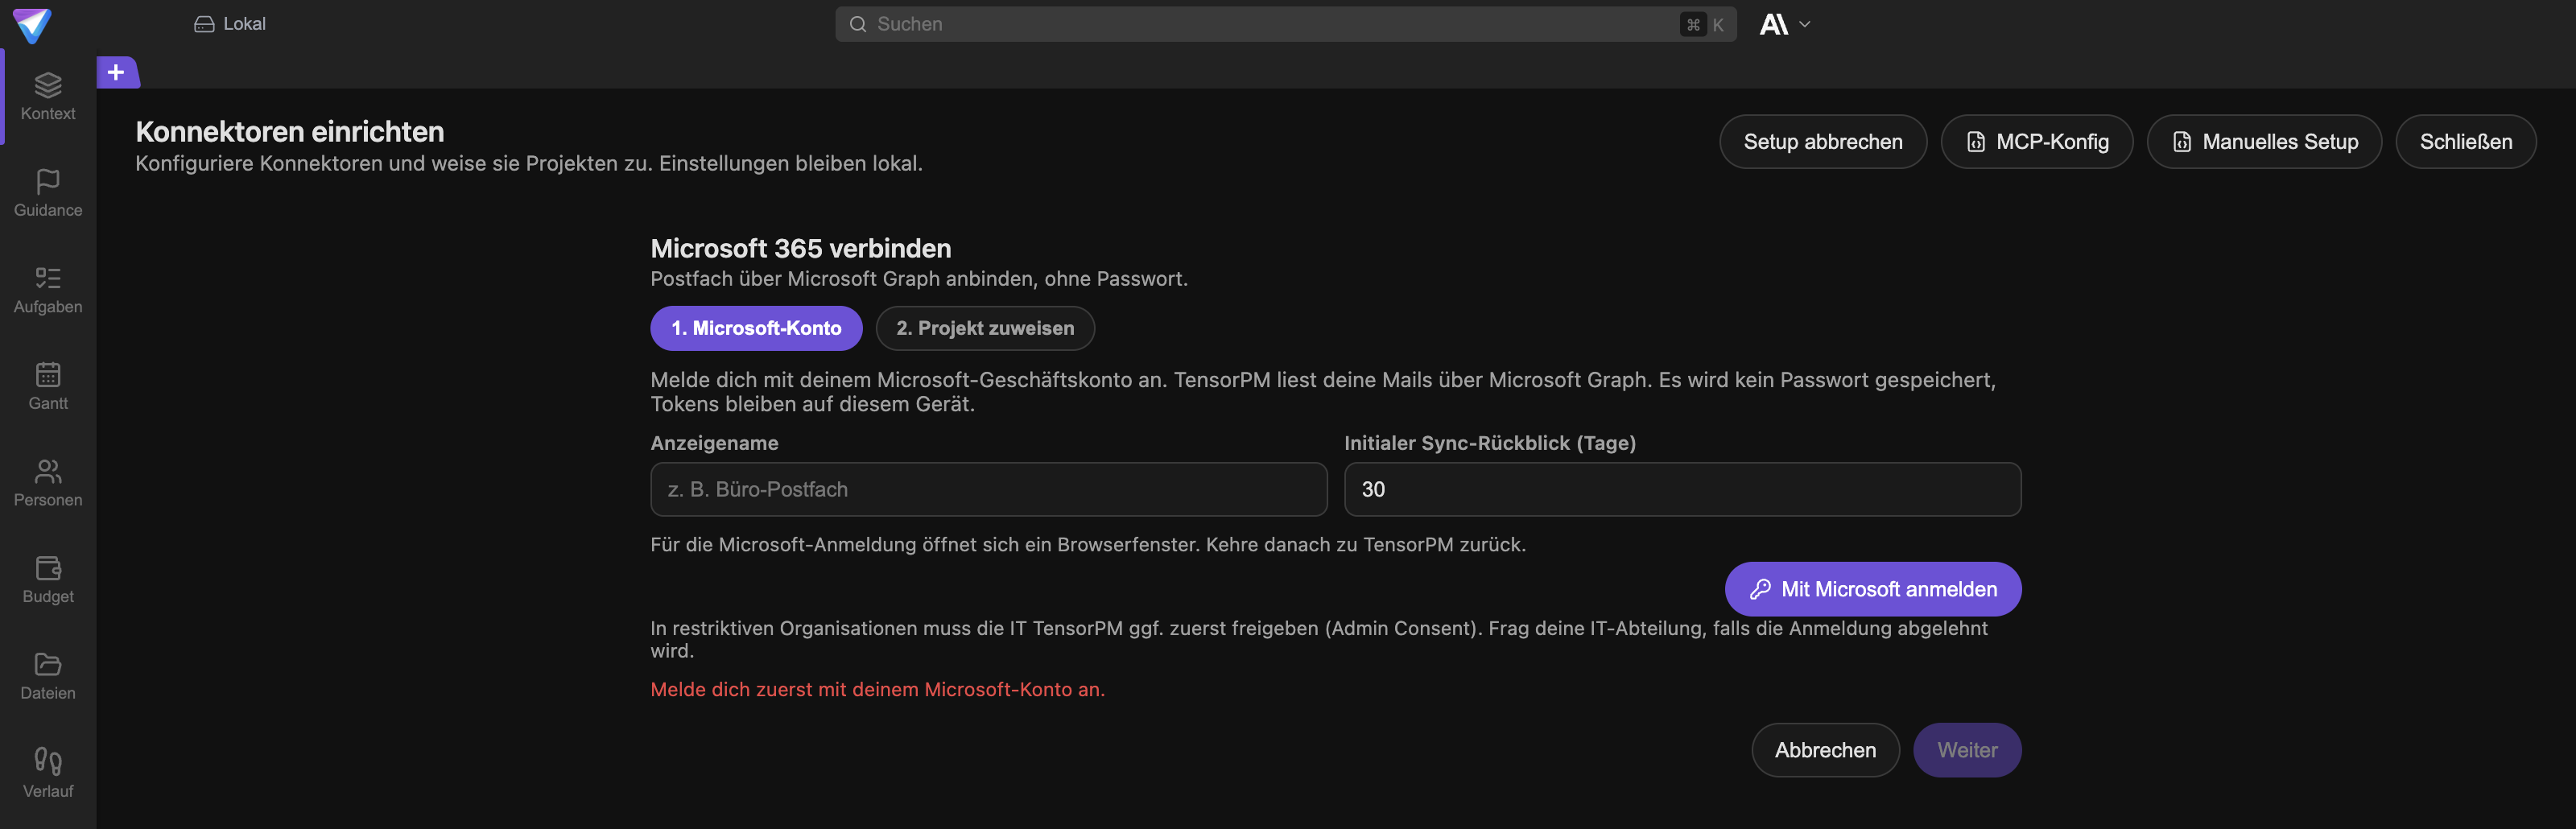Select step 2. Projekt zuweisen
2576x829 pixels.
tap(985, 328)
